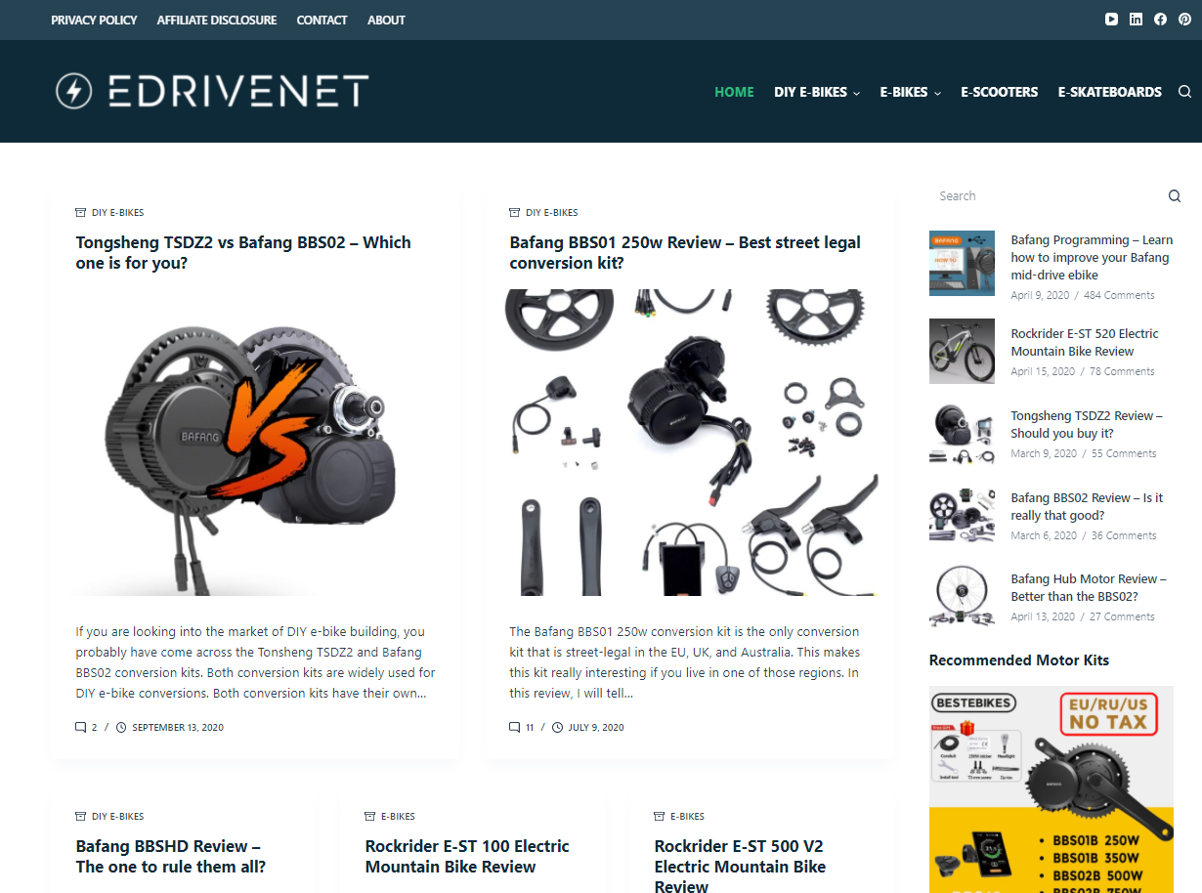Image resolution: width=1202 pixels, height=893 pixels.
Task: Open the PRIVACY POLICY link
Action: [x=94, y=20]
